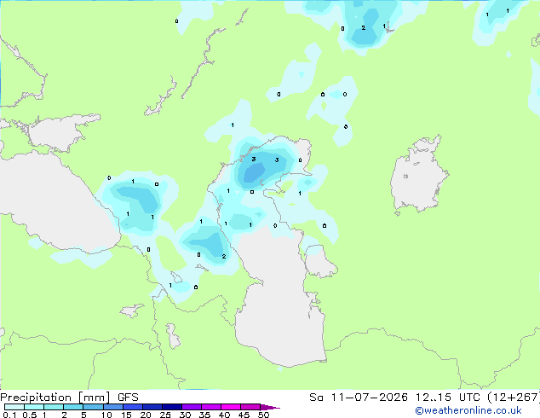This screenshot has width=540, height=418.
Task: Click the 10–15 mm legend color swatch
Action: coord(112,407)
